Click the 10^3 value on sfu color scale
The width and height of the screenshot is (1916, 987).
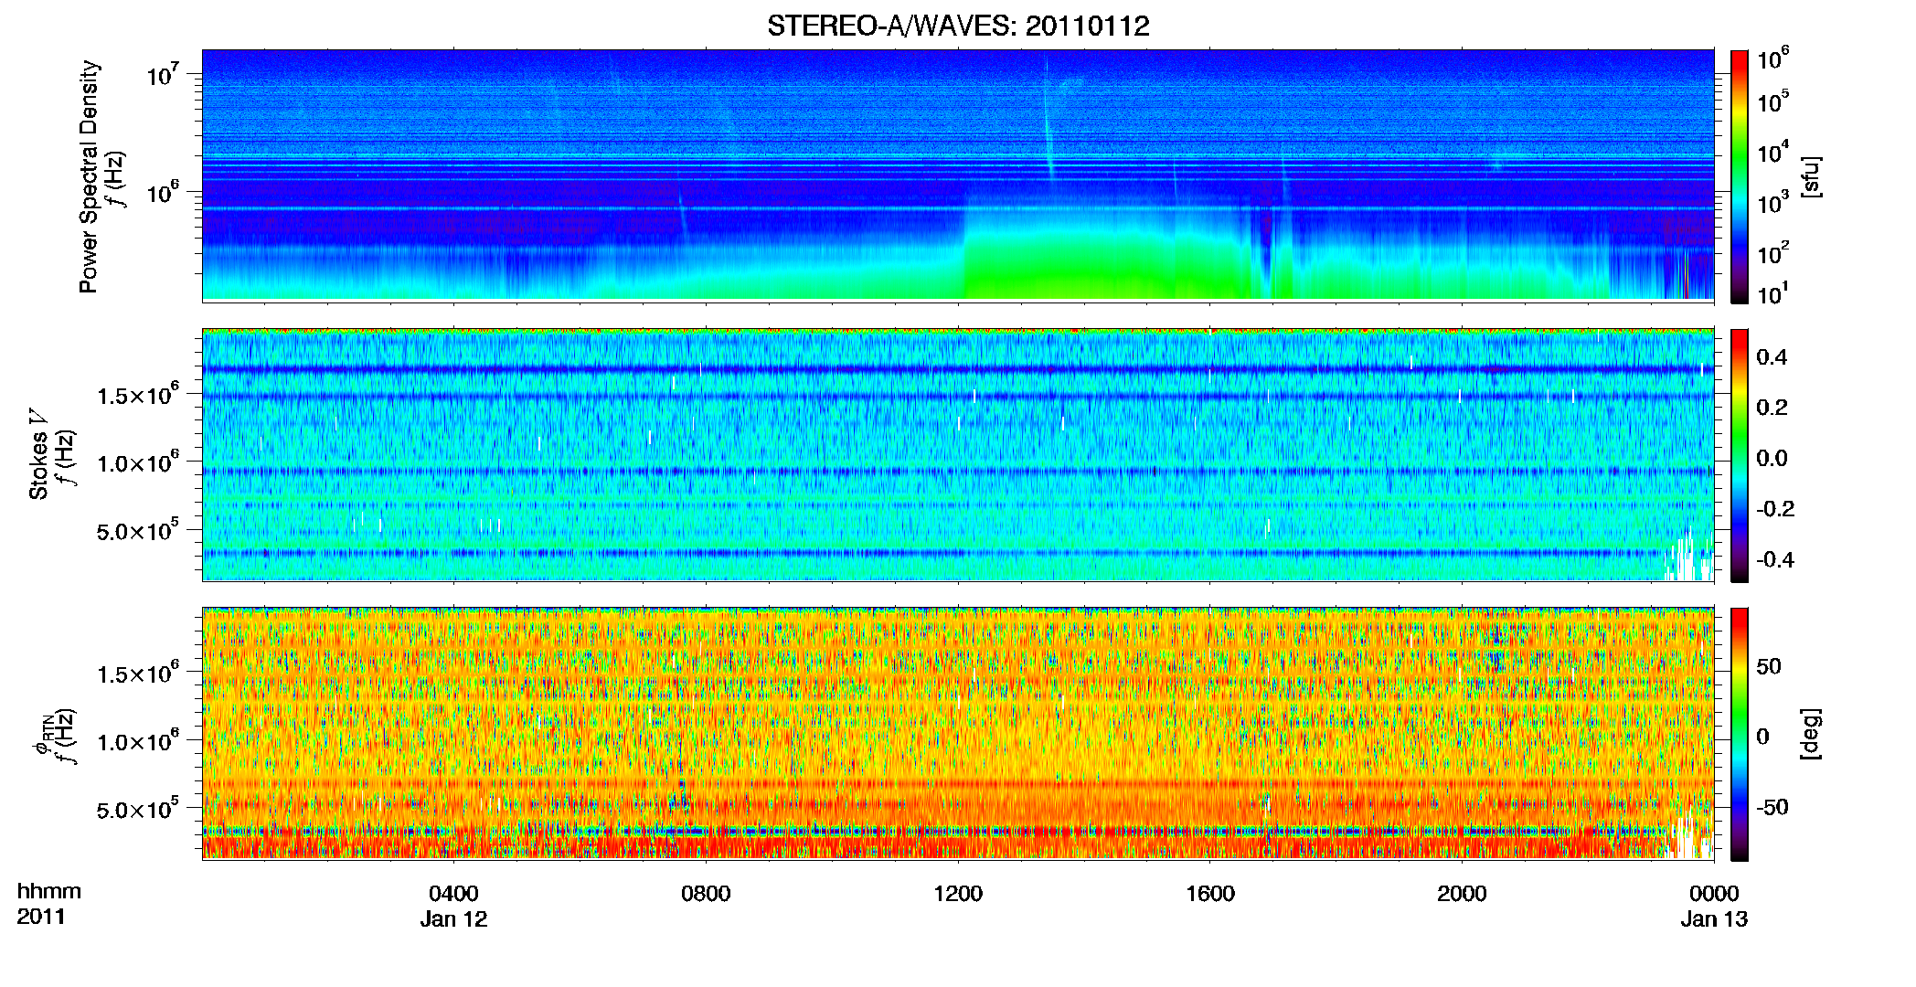tap(1773, 202)
